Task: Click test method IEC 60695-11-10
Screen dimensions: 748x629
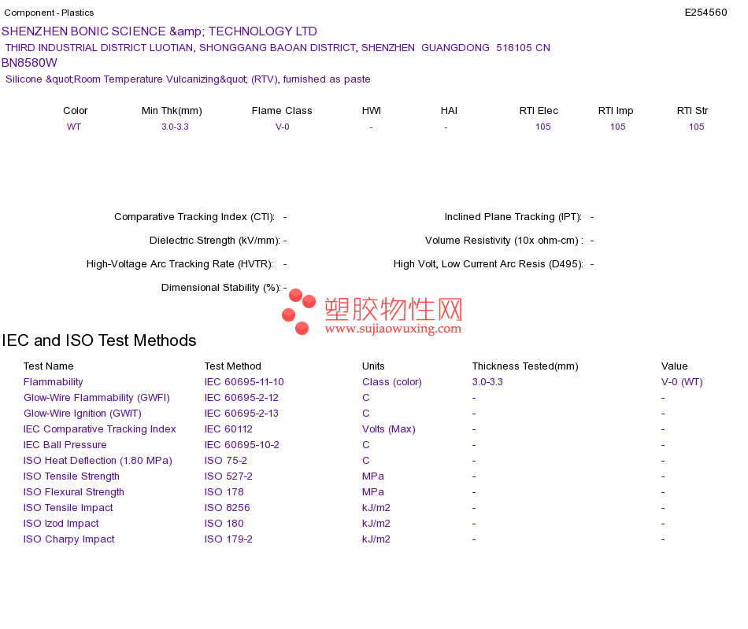Action: tap(244, 382)
